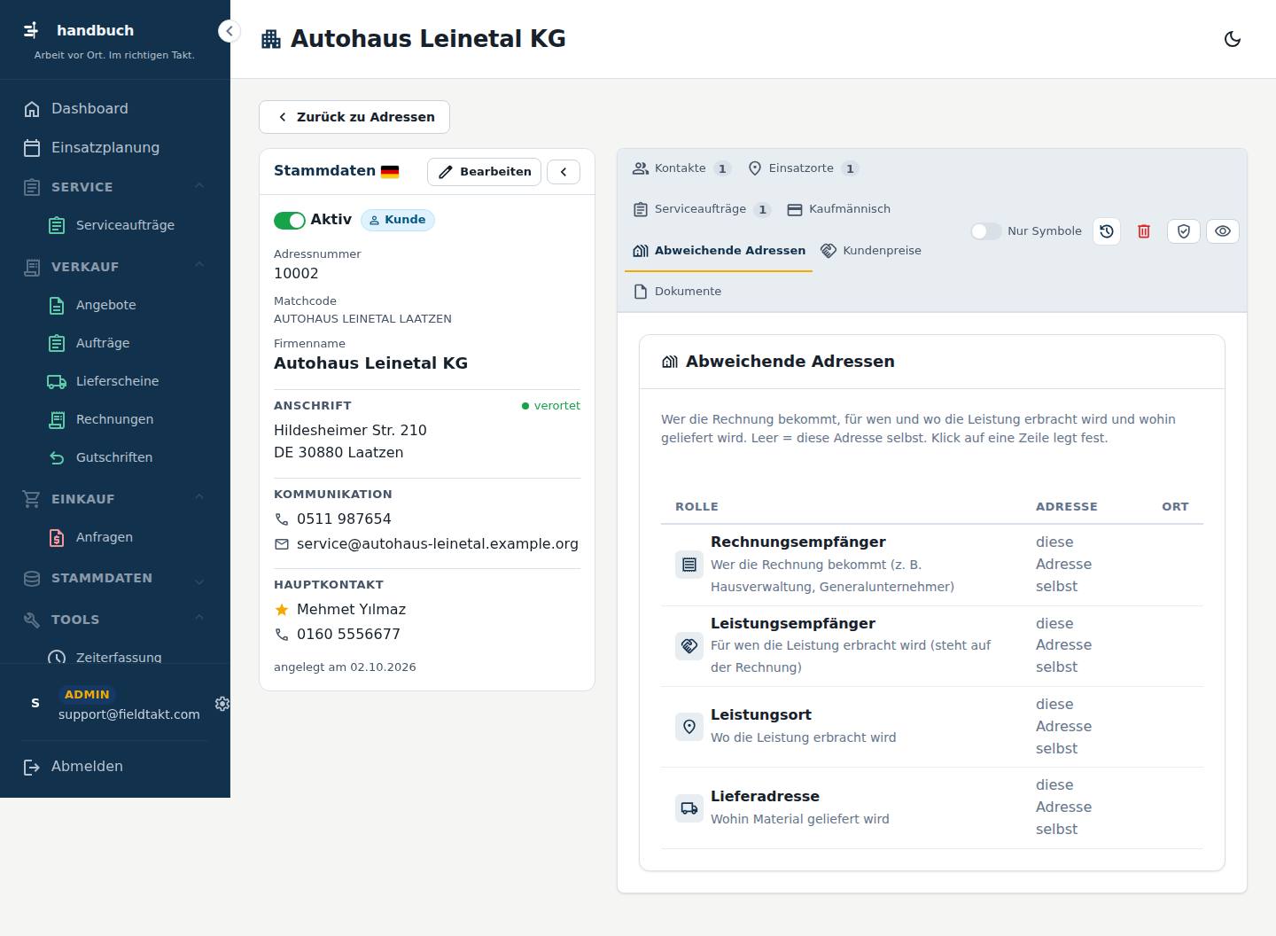1276x936 pixels.
Task: Collapse the EINKAUF sidebar section
Action: (x=115, y=499)
